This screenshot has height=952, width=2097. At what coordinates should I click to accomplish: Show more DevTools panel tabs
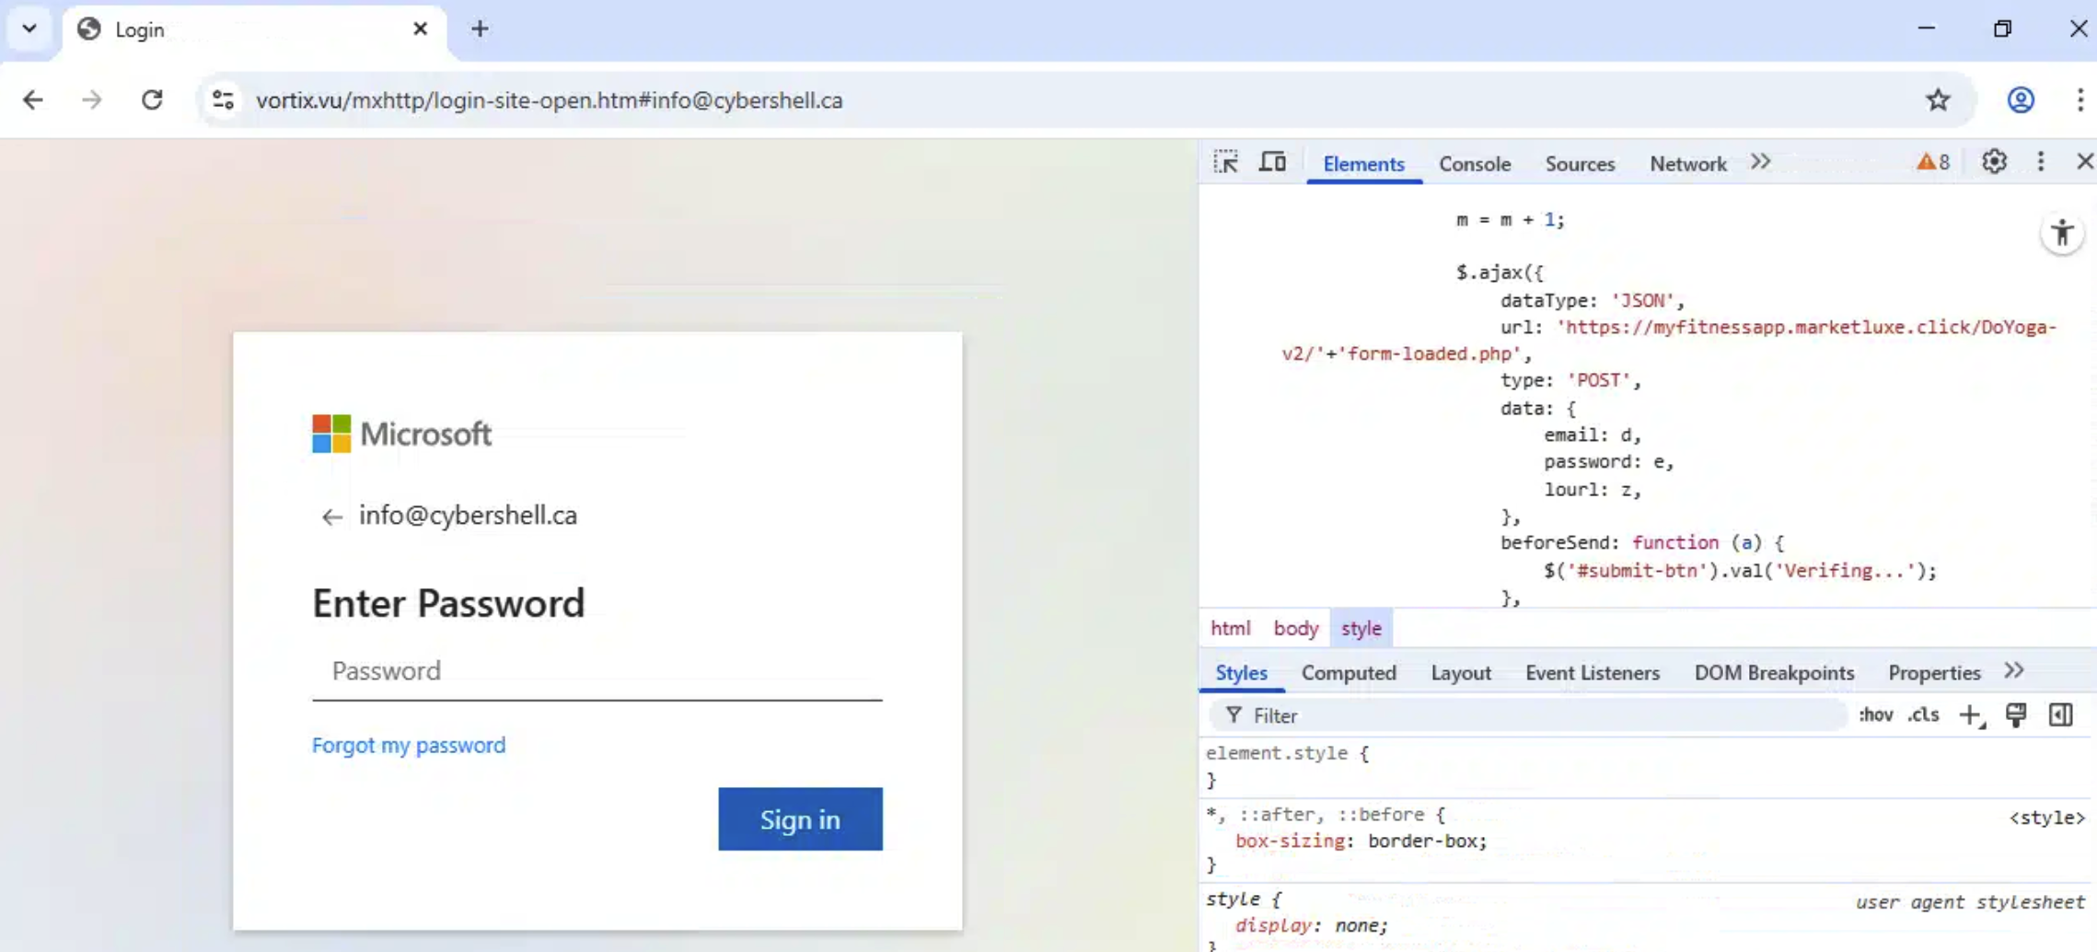(x=1760, y=162)
